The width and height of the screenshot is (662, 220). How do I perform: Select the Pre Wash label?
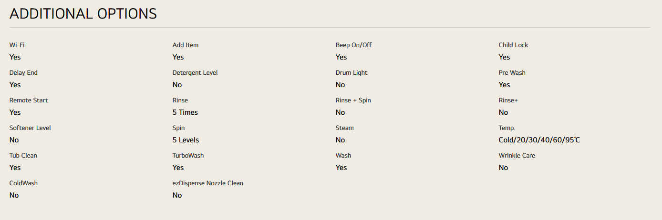coord(512,73)
